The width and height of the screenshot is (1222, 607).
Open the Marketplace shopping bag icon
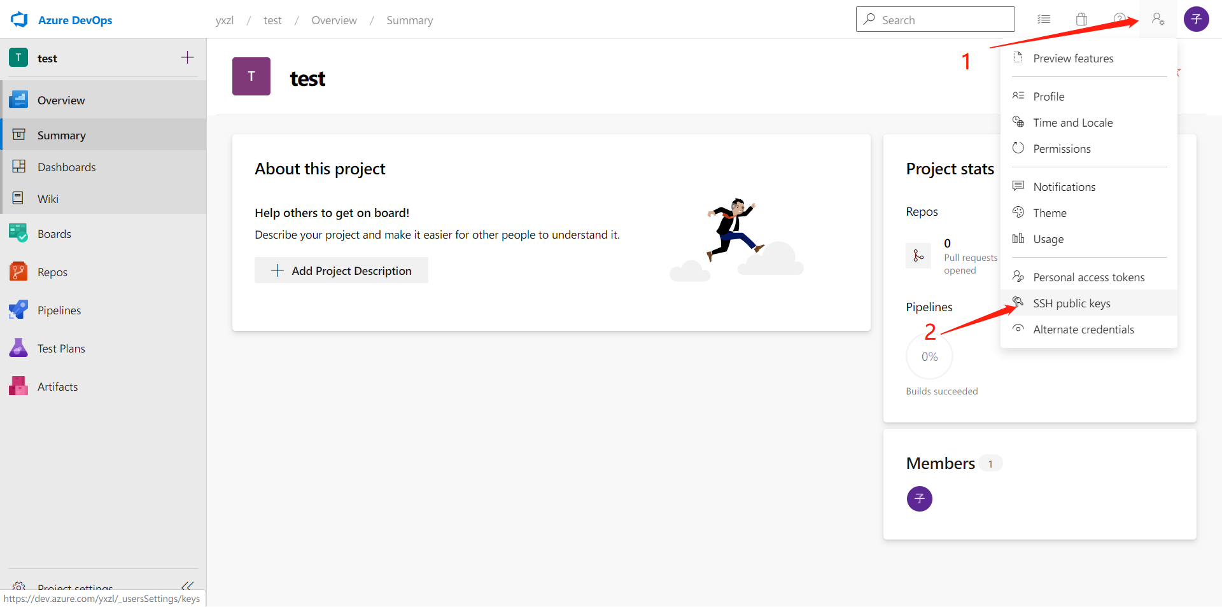pos(1081,20)
